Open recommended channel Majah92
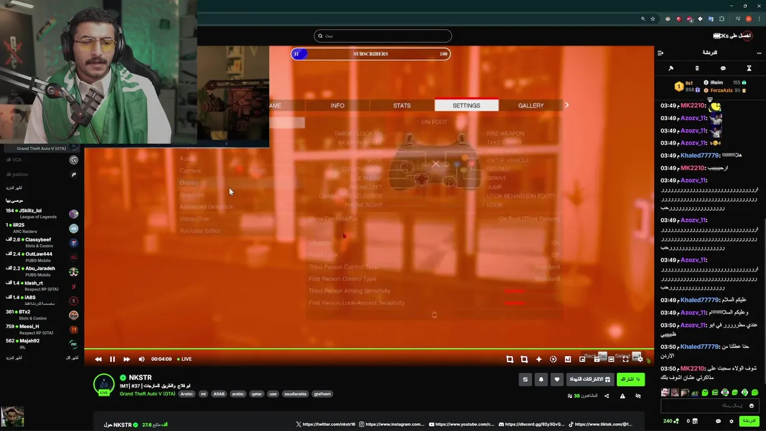This screenshot has height=431, width=766. click(42, 344)
